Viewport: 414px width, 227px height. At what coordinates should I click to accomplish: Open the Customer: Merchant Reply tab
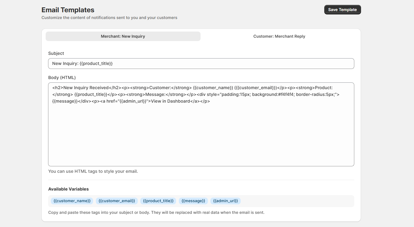tap(279, 36)
